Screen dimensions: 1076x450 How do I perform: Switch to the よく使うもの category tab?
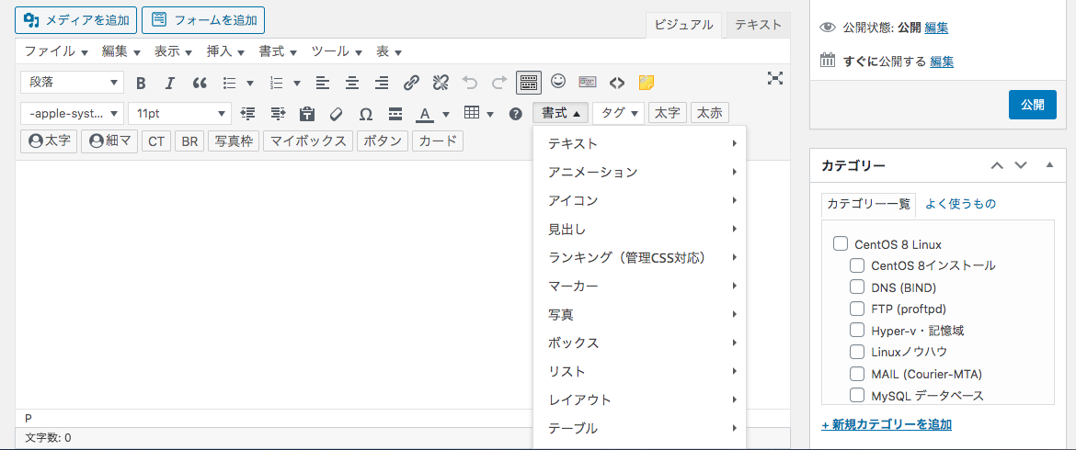pos(961,204)
